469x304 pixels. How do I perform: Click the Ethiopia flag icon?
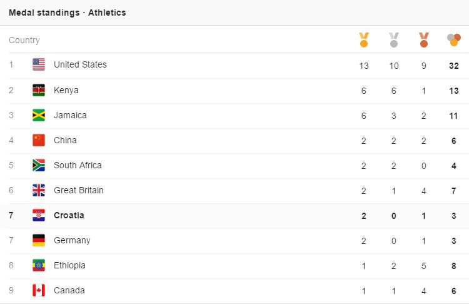tap(39, 265)
